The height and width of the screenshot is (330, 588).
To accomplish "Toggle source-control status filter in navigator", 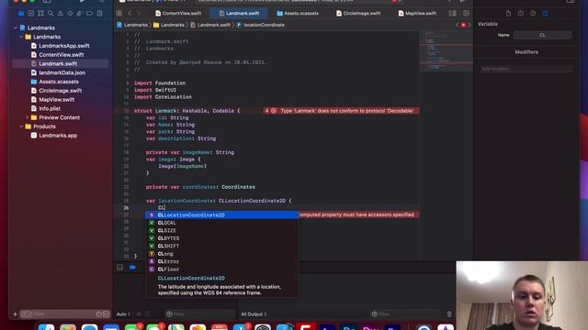I will 106,313.
